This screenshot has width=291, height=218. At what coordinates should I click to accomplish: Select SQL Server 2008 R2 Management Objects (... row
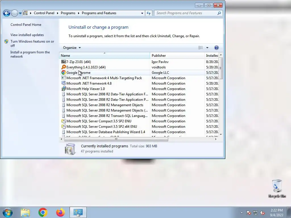point(139,110)
